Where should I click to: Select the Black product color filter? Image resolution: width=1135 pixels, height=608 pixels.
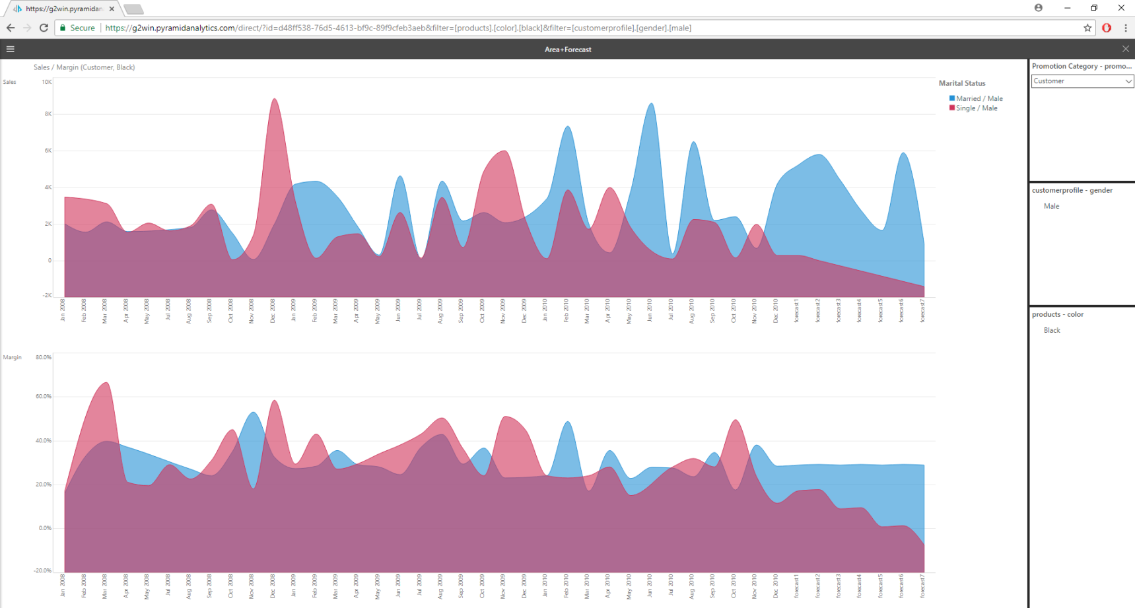(x=1052, y=330)
